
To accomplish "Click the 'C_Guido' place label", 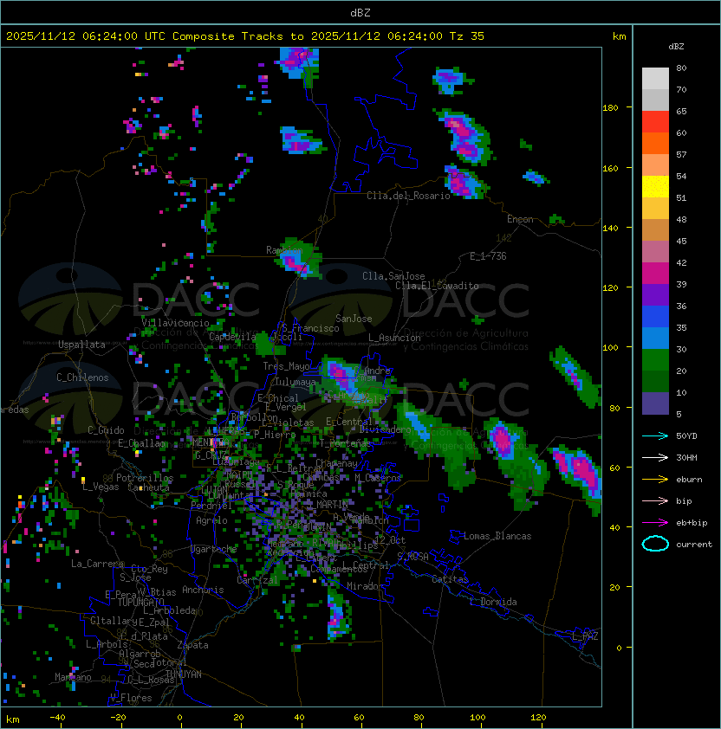I will (x=106, y=430).
